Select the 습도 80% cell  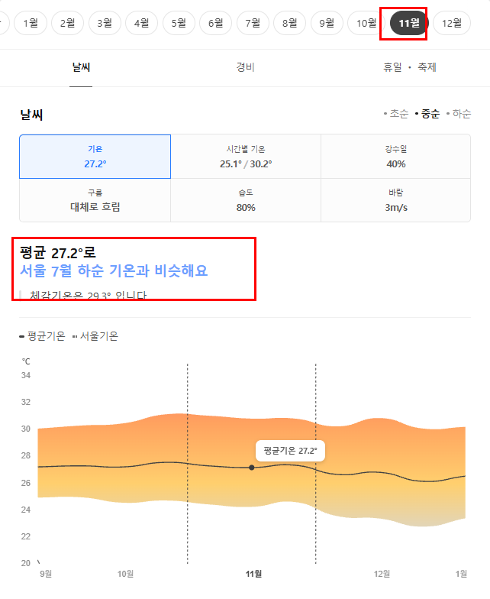[x=246, y=200]
